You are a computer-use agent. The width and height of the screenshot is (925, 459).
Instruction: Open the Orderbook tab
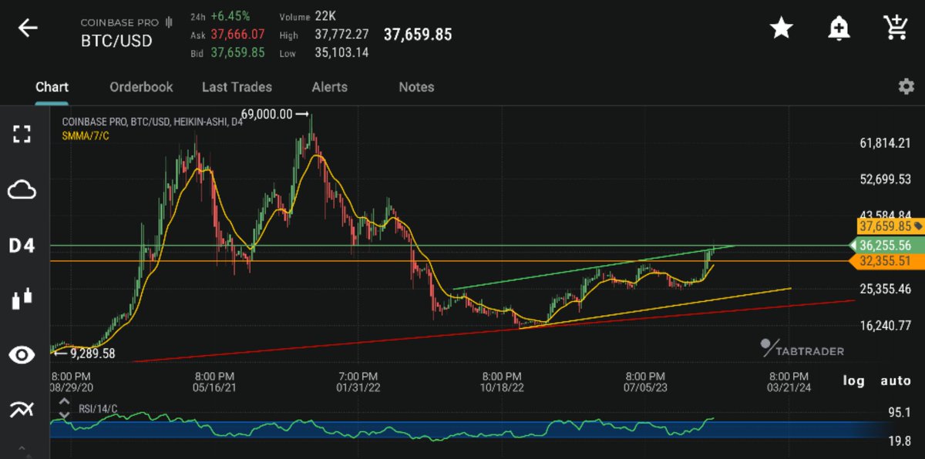[141, 87]
